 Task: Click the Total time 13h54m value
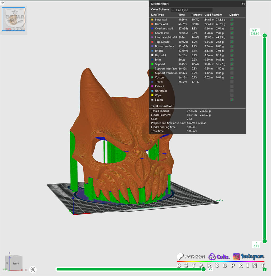click(192, 131)
